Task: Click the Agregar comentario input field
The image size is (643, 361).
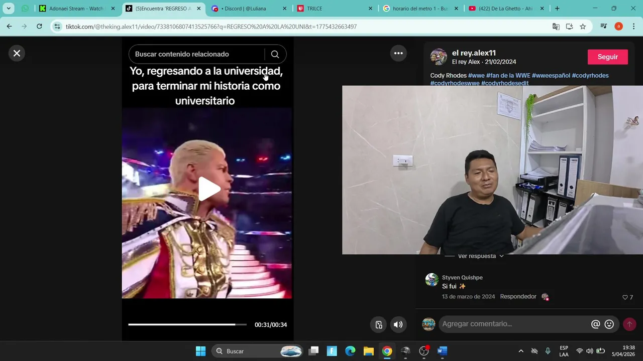Action: click(513, 324)
